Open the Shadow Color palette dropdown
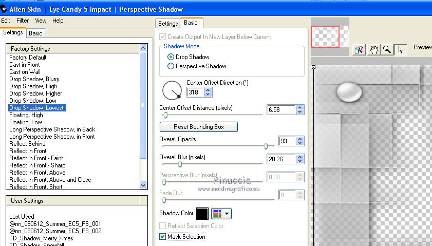 point(221,214)
